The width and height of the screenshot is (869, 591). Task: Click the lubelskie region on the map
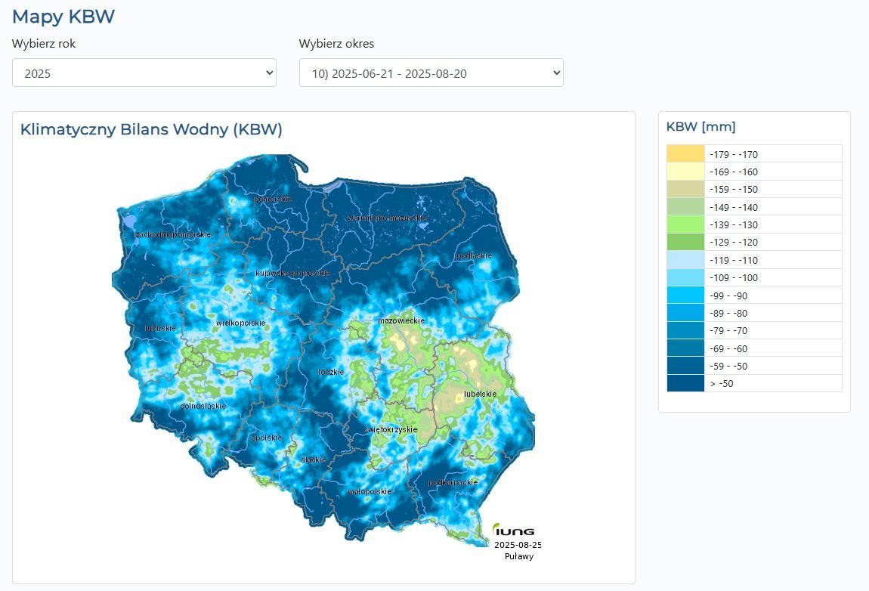point(479,394)
